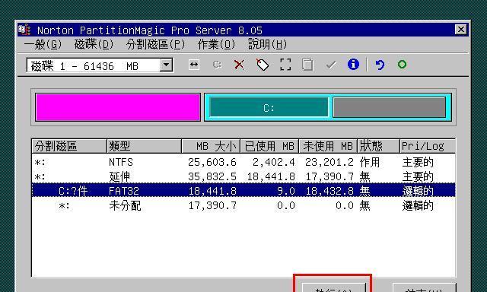Click the 狀態 column header
Screen dimensions: 487x292
point(379,146)
